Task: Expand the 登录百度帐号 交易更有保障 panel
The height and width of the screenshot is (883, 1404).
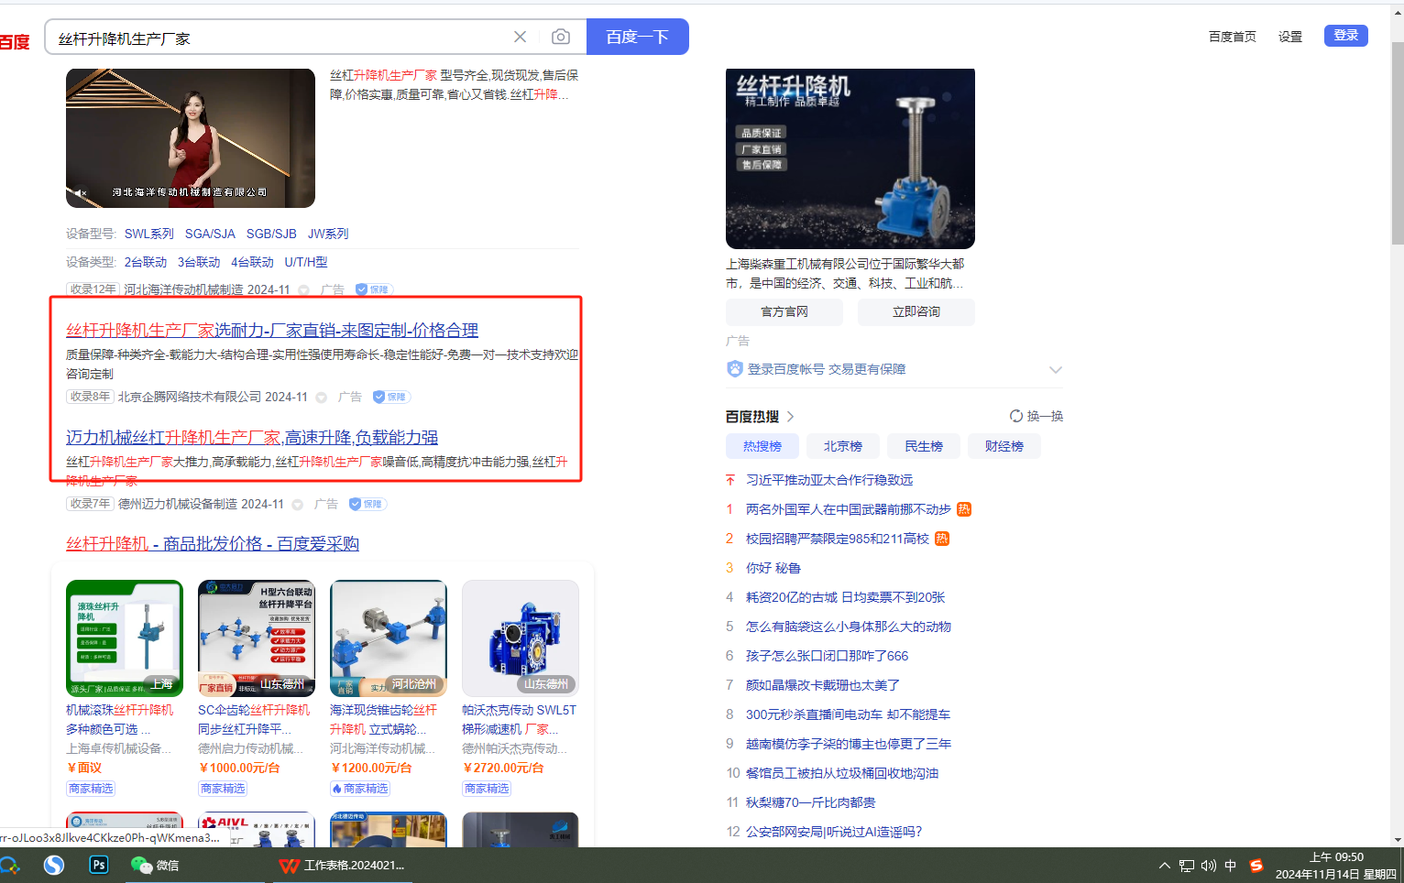Action: pos(1056,370)
